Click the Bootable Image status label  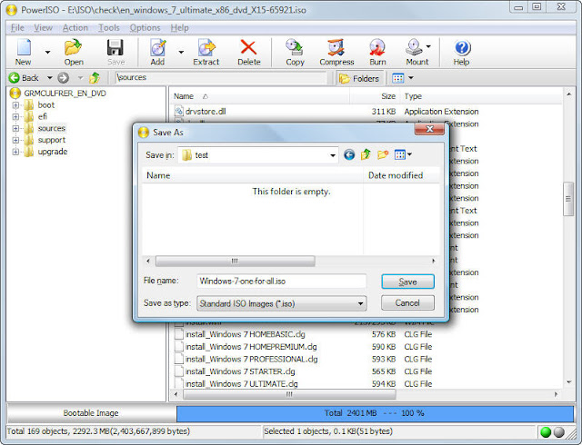[x=91, y=413]
